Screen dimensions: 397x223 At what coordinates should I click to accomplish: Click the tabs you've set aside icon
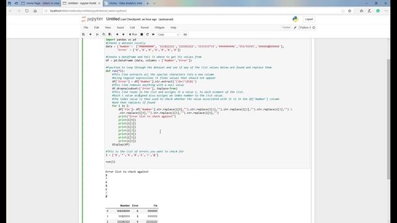point(9,3)
